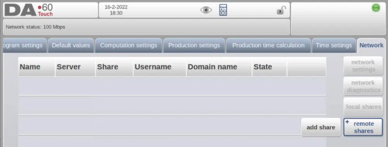Click the add share button
This screenshot has height=147, width=388.
321,127
